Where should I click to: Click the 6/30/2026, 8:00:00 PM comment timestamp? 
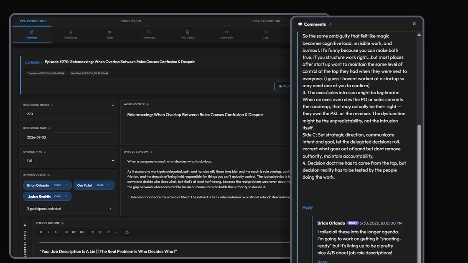pos(381,223)
